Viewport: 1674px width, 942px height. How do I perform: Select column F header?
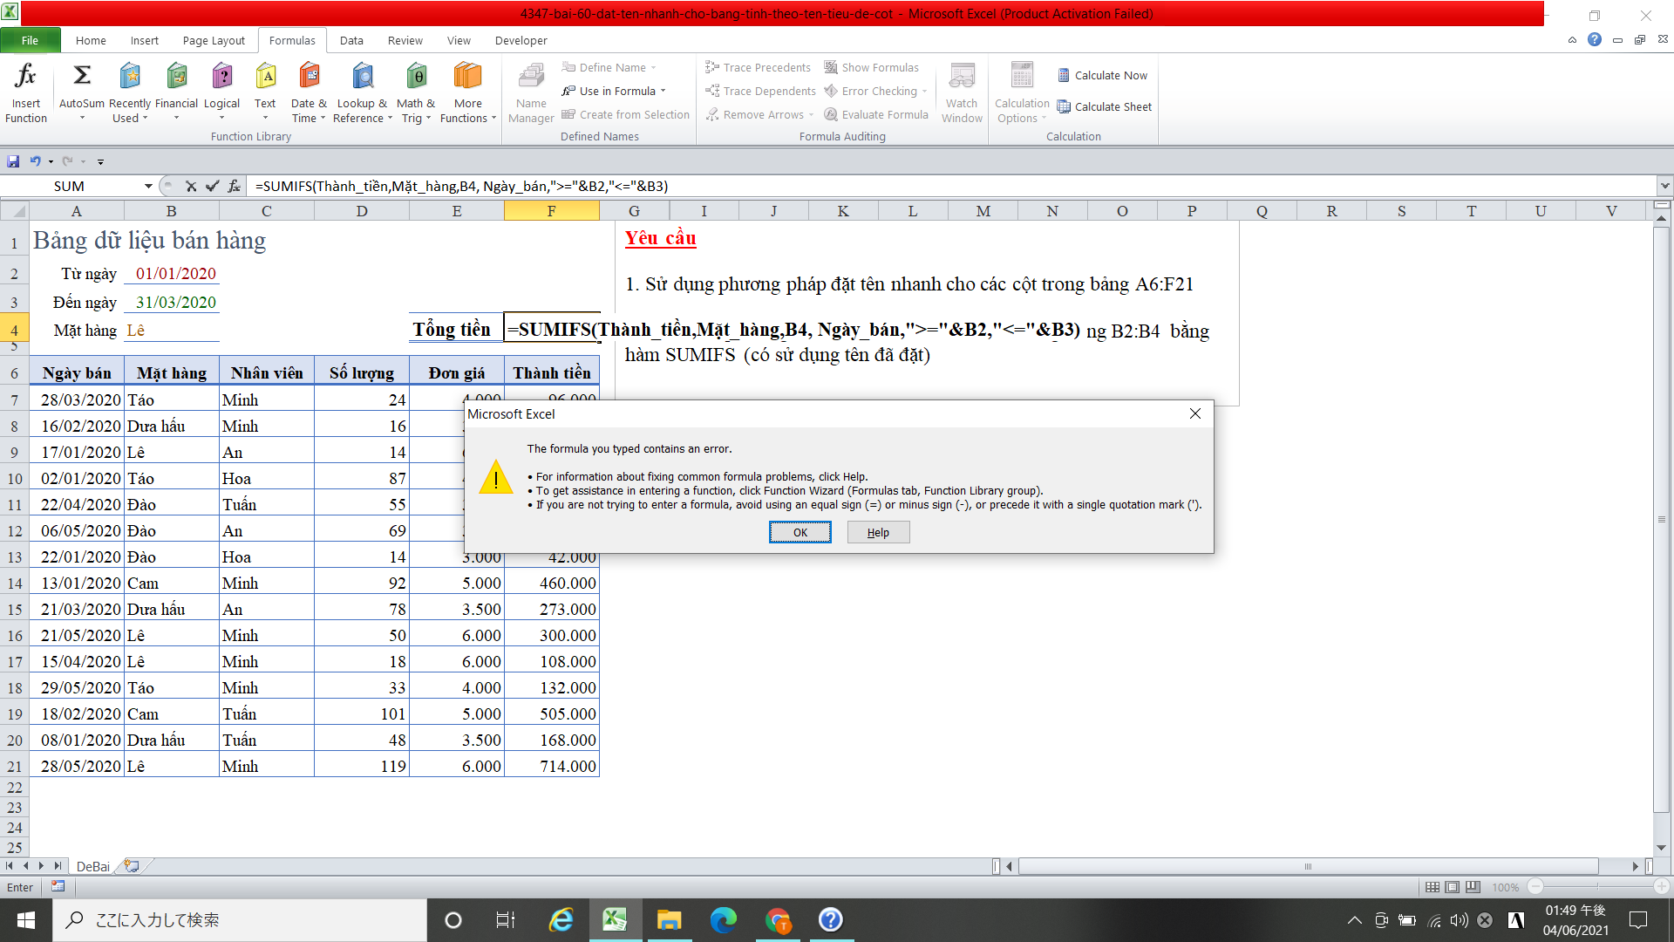[551, 210]
